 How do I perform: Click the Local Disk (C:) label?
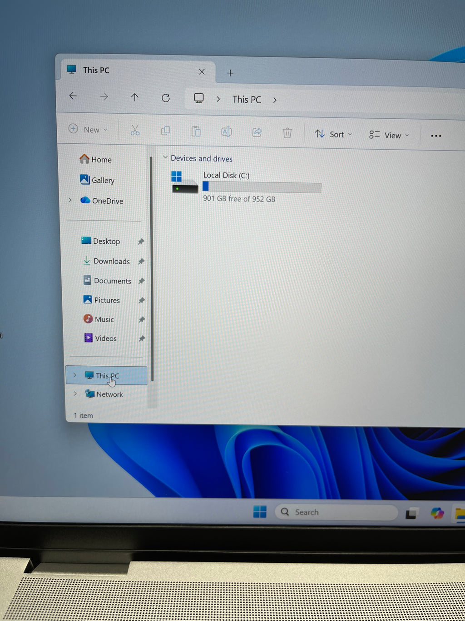pos(226,175)
